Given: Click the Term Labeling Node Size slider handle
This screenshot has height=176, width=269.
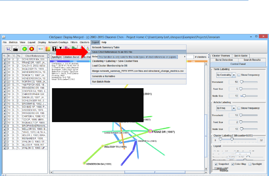Looking at the screenshot, I should click(x=244, y=96).
